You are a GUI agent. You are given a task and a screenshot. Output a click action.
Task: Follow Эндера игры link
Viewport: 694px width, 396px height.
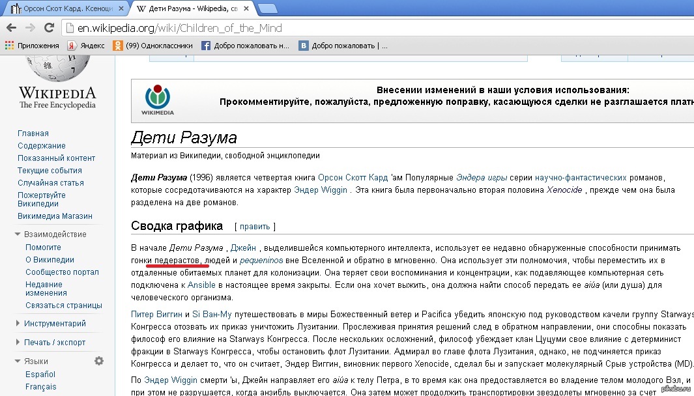point(482,177)
